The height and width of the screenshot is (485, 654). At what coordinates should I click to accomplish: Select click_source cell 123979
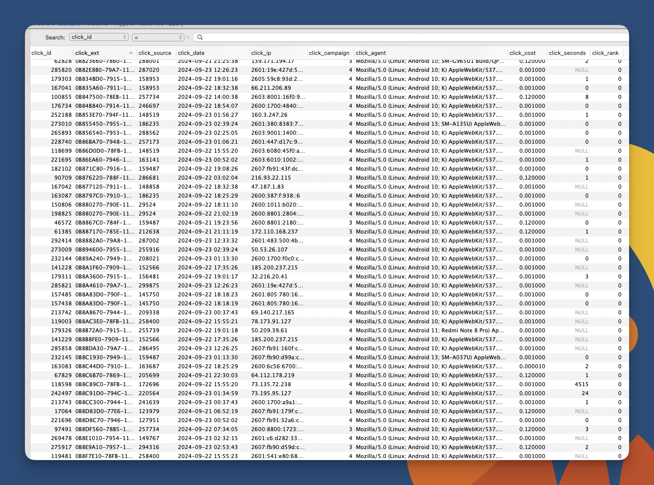[x=149, y=411]
